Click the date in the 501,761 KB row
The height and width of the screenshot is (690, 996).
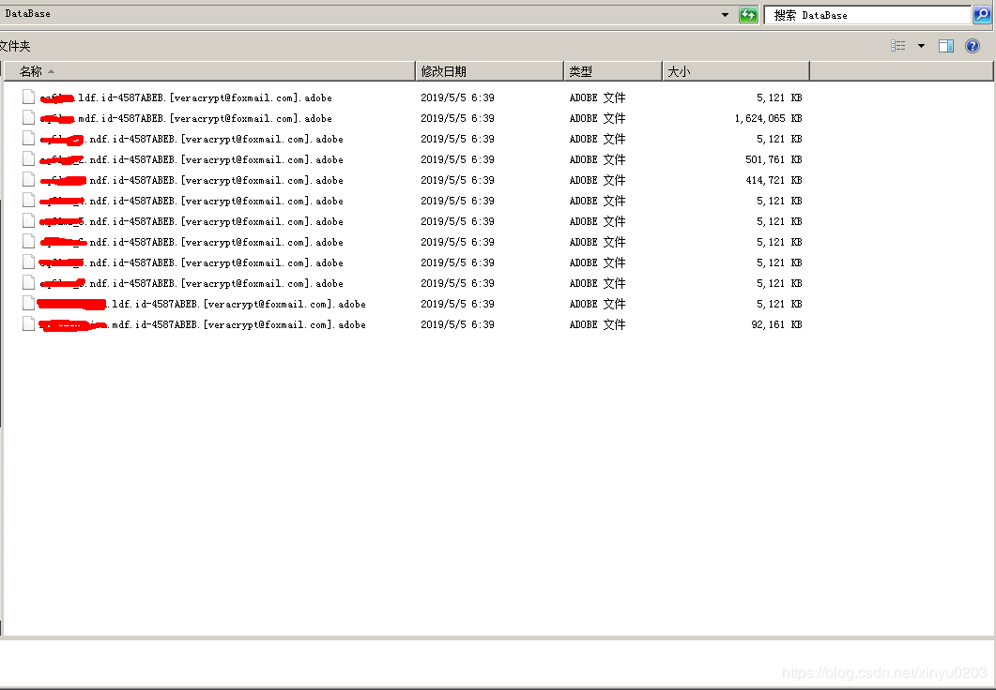457,159
